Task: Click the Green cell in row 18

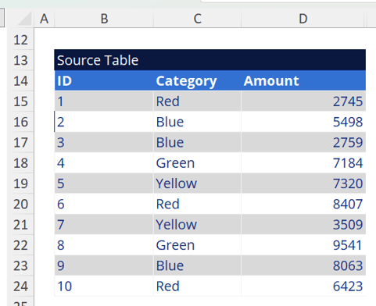Action: [197, 163]
